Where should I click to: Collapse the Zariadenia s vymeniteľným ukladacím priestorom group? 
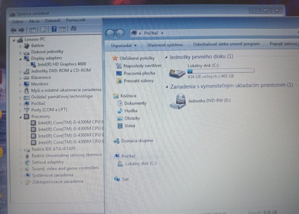click(167, 87)
